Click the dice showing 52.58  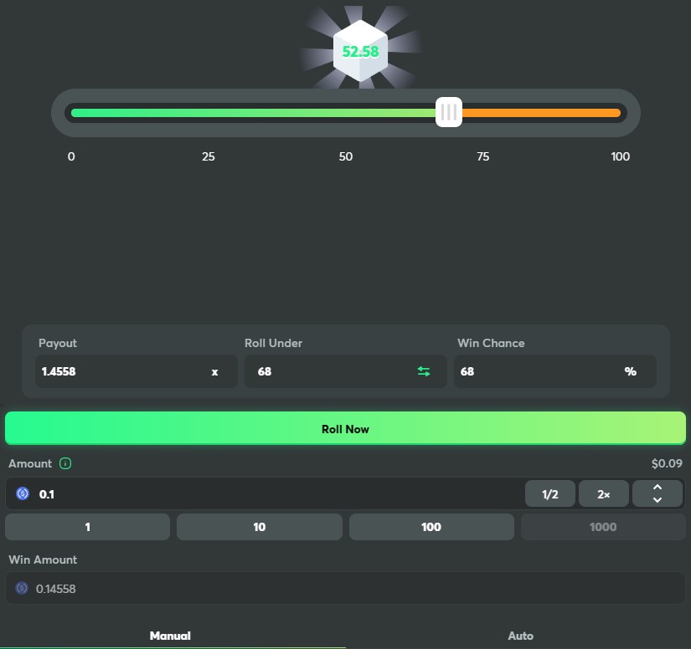360,51
